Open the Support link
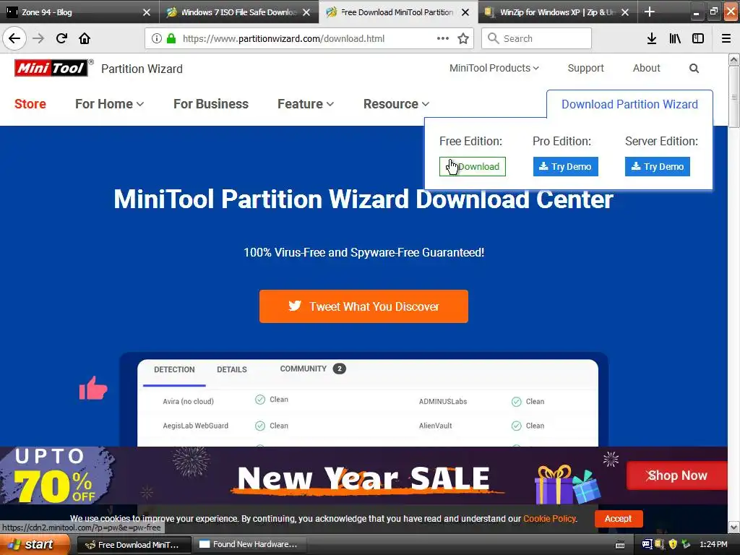Screen dimensions: 740x555 click(585, 68)
